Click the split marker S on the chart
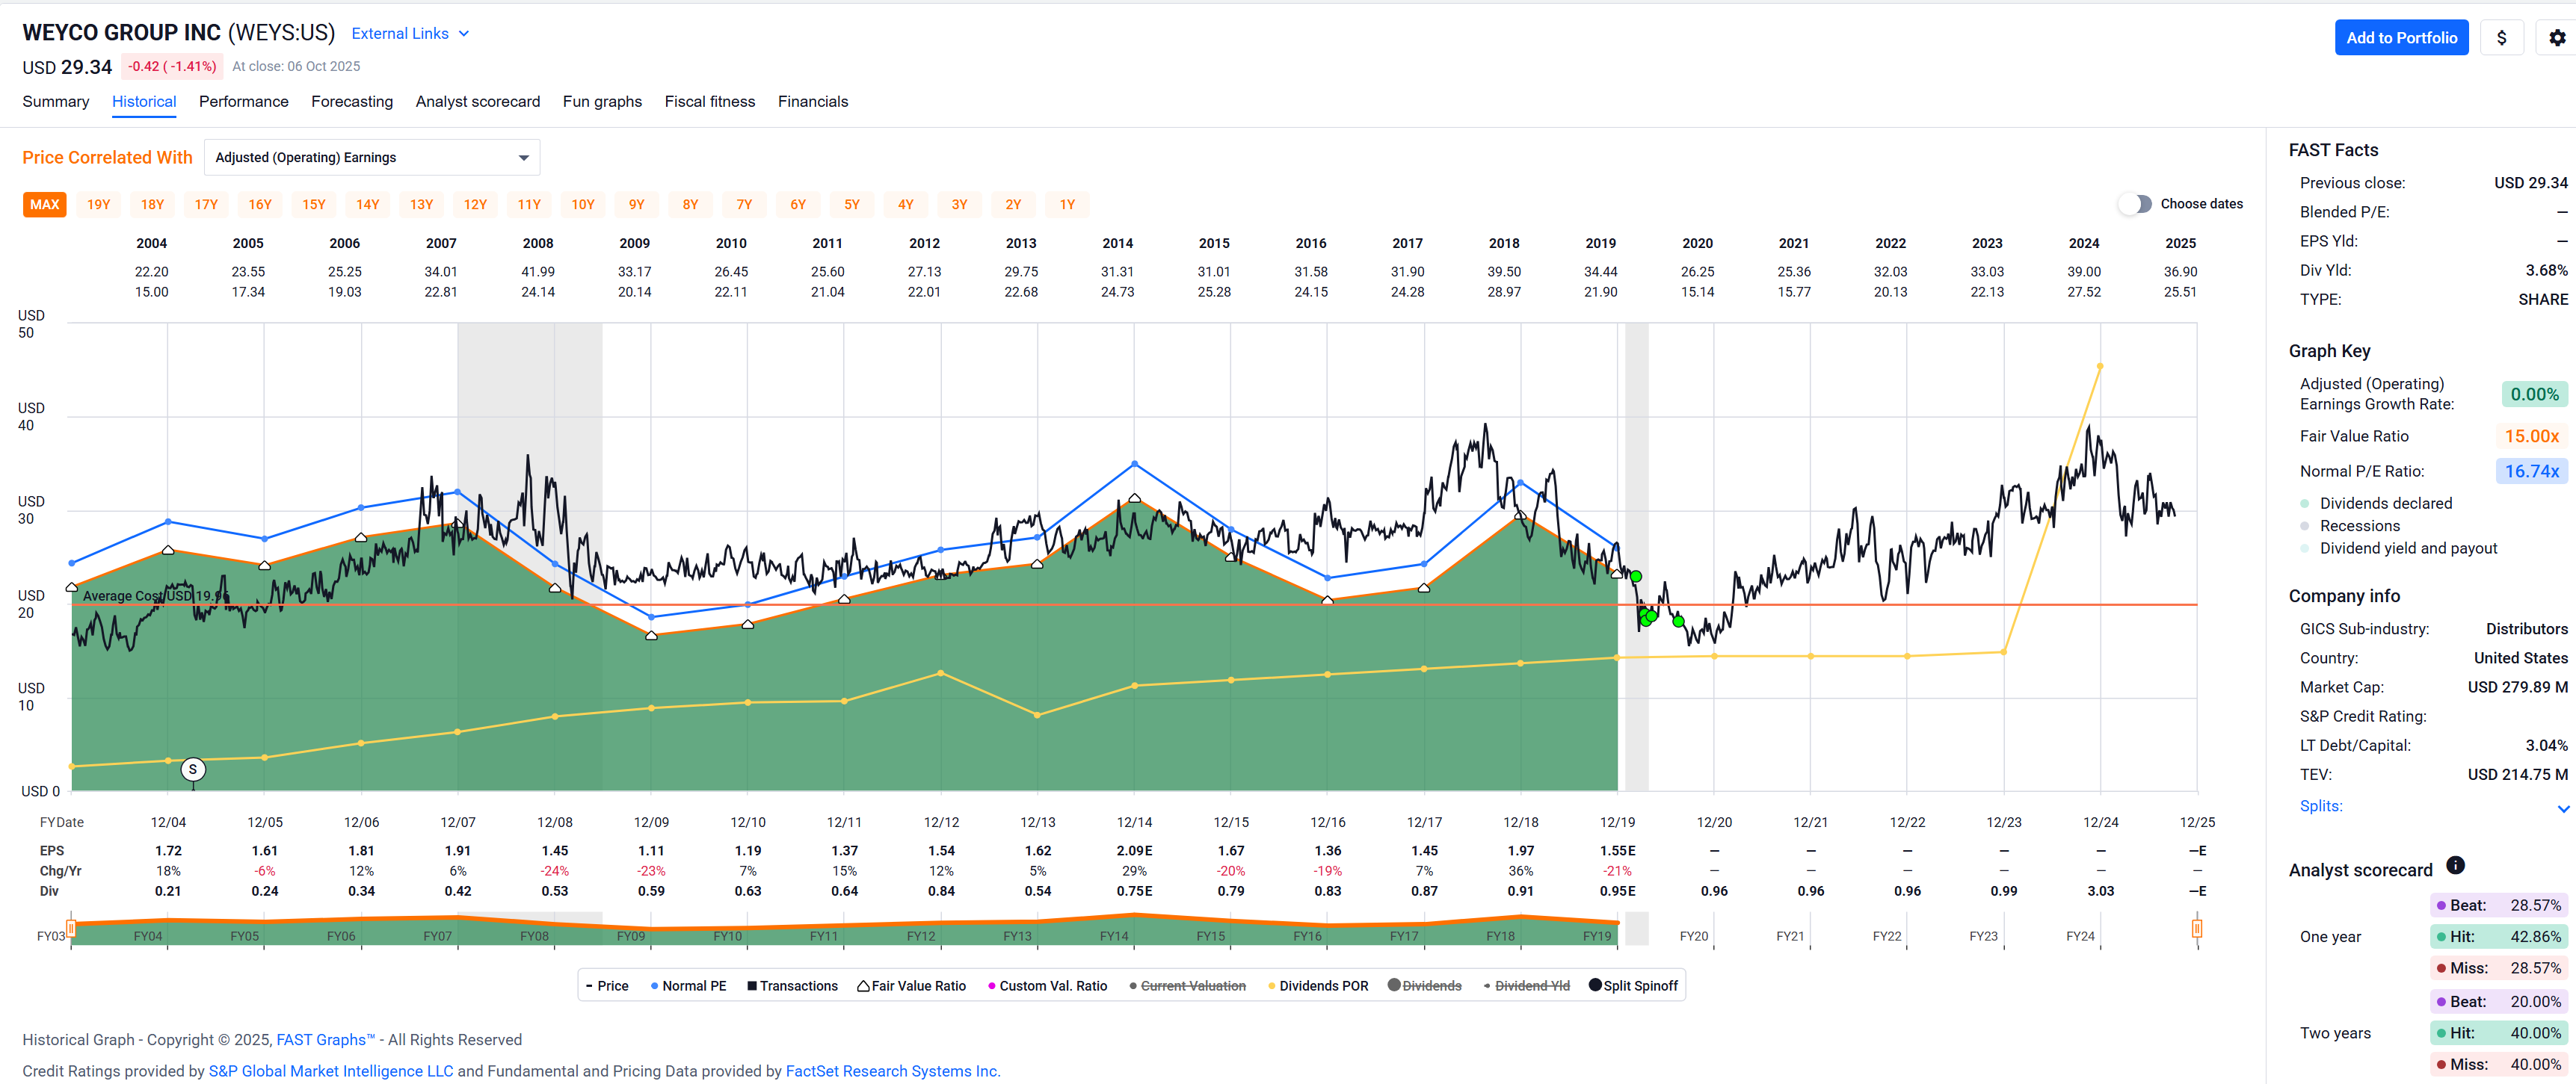Viewport: 2576px width, 1084px height. (x=193, y=769)
